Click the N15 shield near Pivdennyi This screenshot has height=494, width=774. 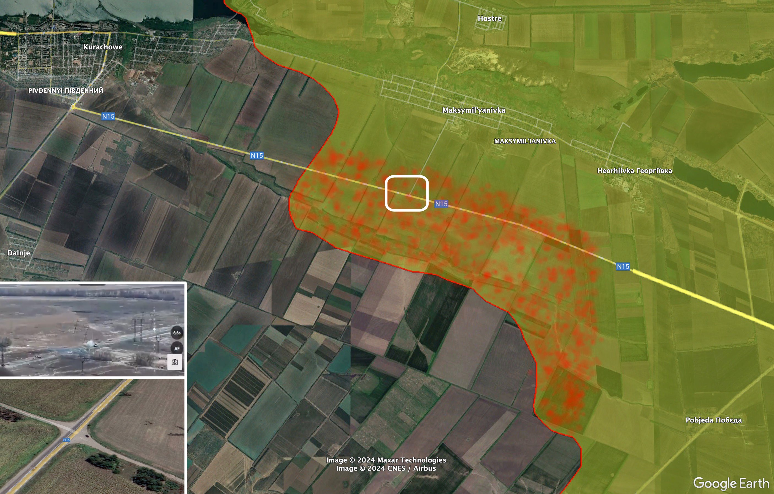[x=108, y=116]
